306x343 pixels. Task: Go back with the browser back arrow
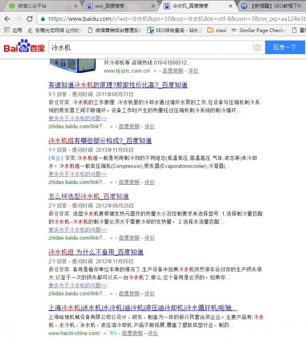pos(7,19)
